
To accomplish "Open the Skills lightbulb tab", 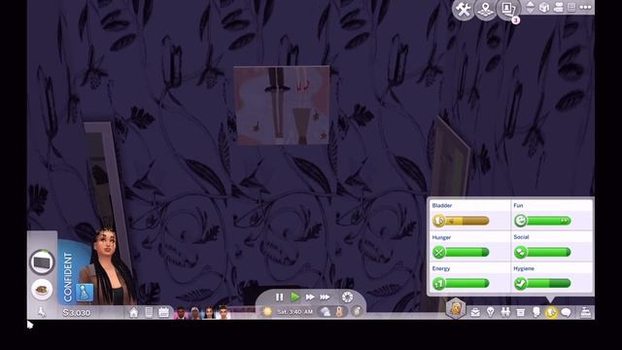I will coord(490,313).
